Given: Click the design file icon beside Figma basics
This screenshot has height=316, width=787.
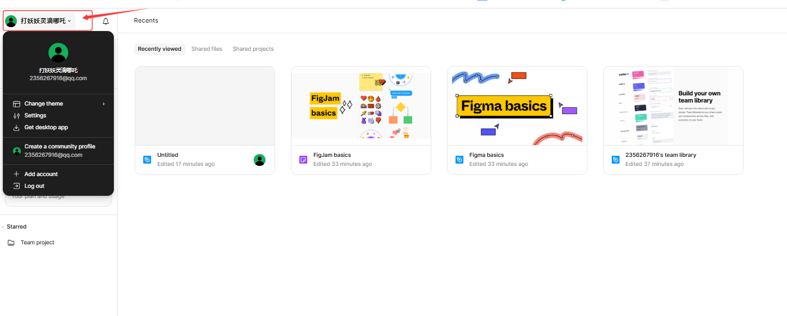Looking at the screenshot, I should click(459, 160).
